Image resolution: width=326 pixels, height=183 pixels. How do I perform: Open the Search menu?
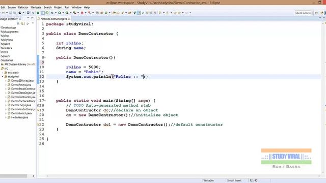47,7
